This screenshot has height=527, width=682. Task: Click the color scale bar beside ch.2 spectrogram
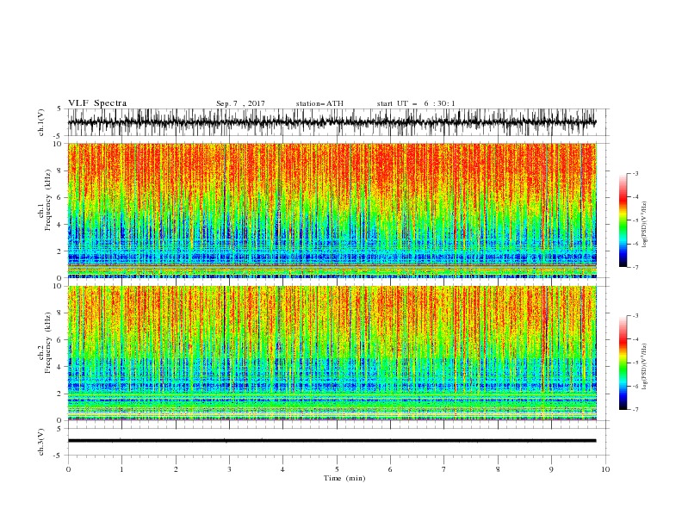[623, 363]
